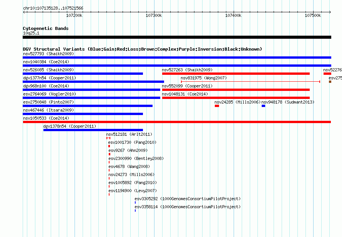Click the nsv512181 (Arlt2011) label
Viewport: 342px width, 237px height.
point(129,134)
